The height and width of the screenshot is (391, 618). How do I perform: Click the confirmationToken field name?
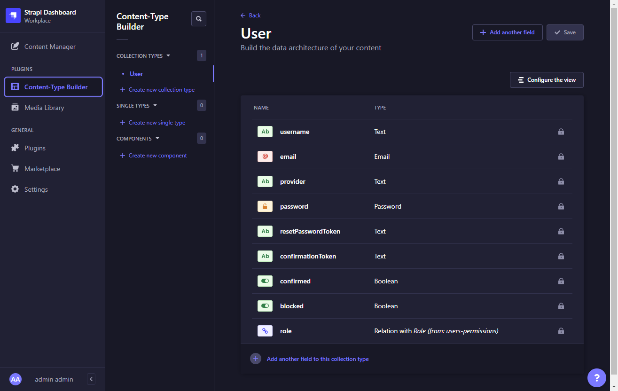click(x=308, y=256)
